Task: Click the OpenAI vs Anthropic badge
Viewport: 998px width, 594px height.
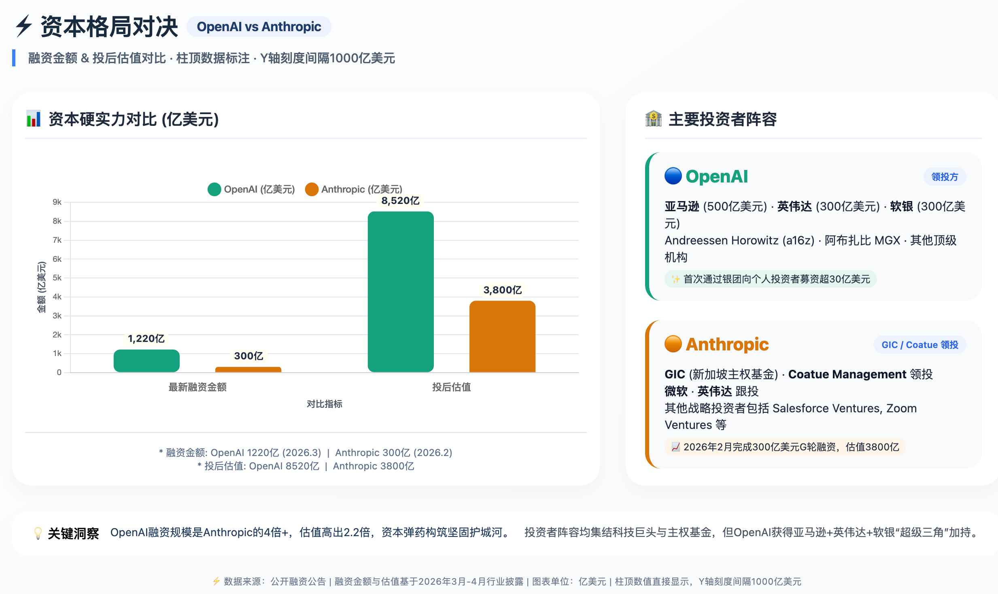Action: pyautogui.click(x=259, y=27)
